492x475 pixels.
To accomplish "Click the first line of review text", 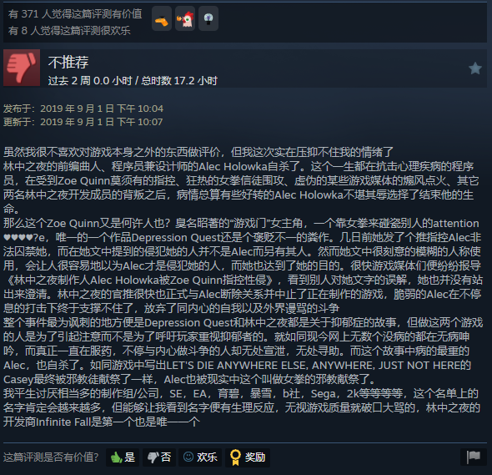I will pos(198,153).
